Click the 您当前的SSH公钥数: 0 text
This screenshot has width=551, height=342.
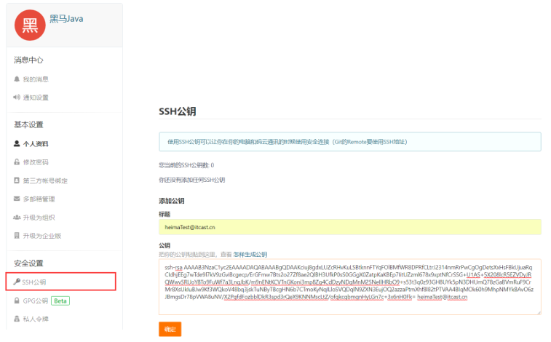click(186, 165)
